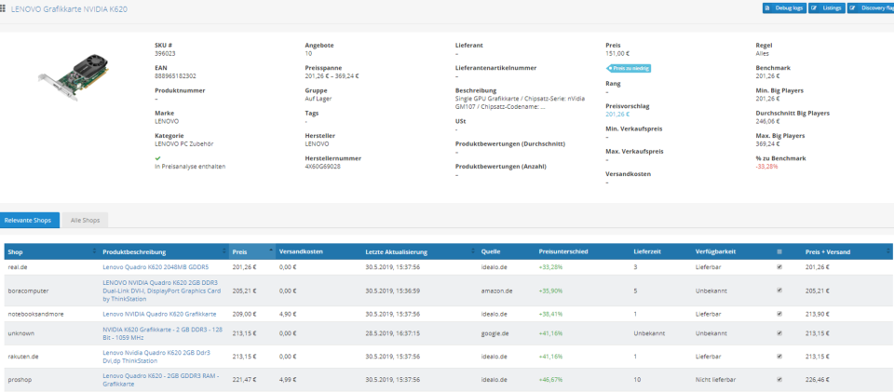Click the Preisvorschlag value 201,26 €
The image size is (894, 392).
coord(617,114)
